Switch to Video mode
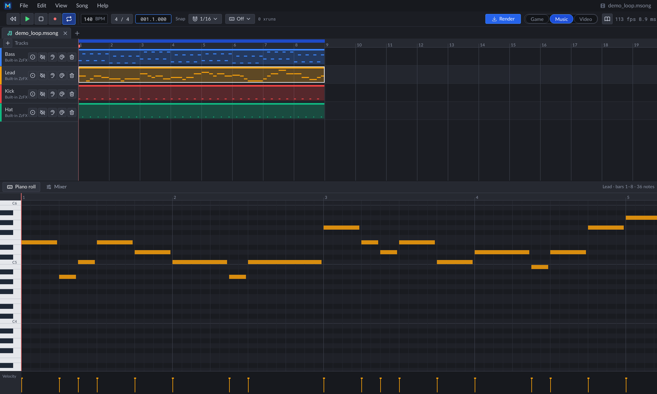Image resolution: width=657 pixels, height=394 pixels. click(586, 19)
